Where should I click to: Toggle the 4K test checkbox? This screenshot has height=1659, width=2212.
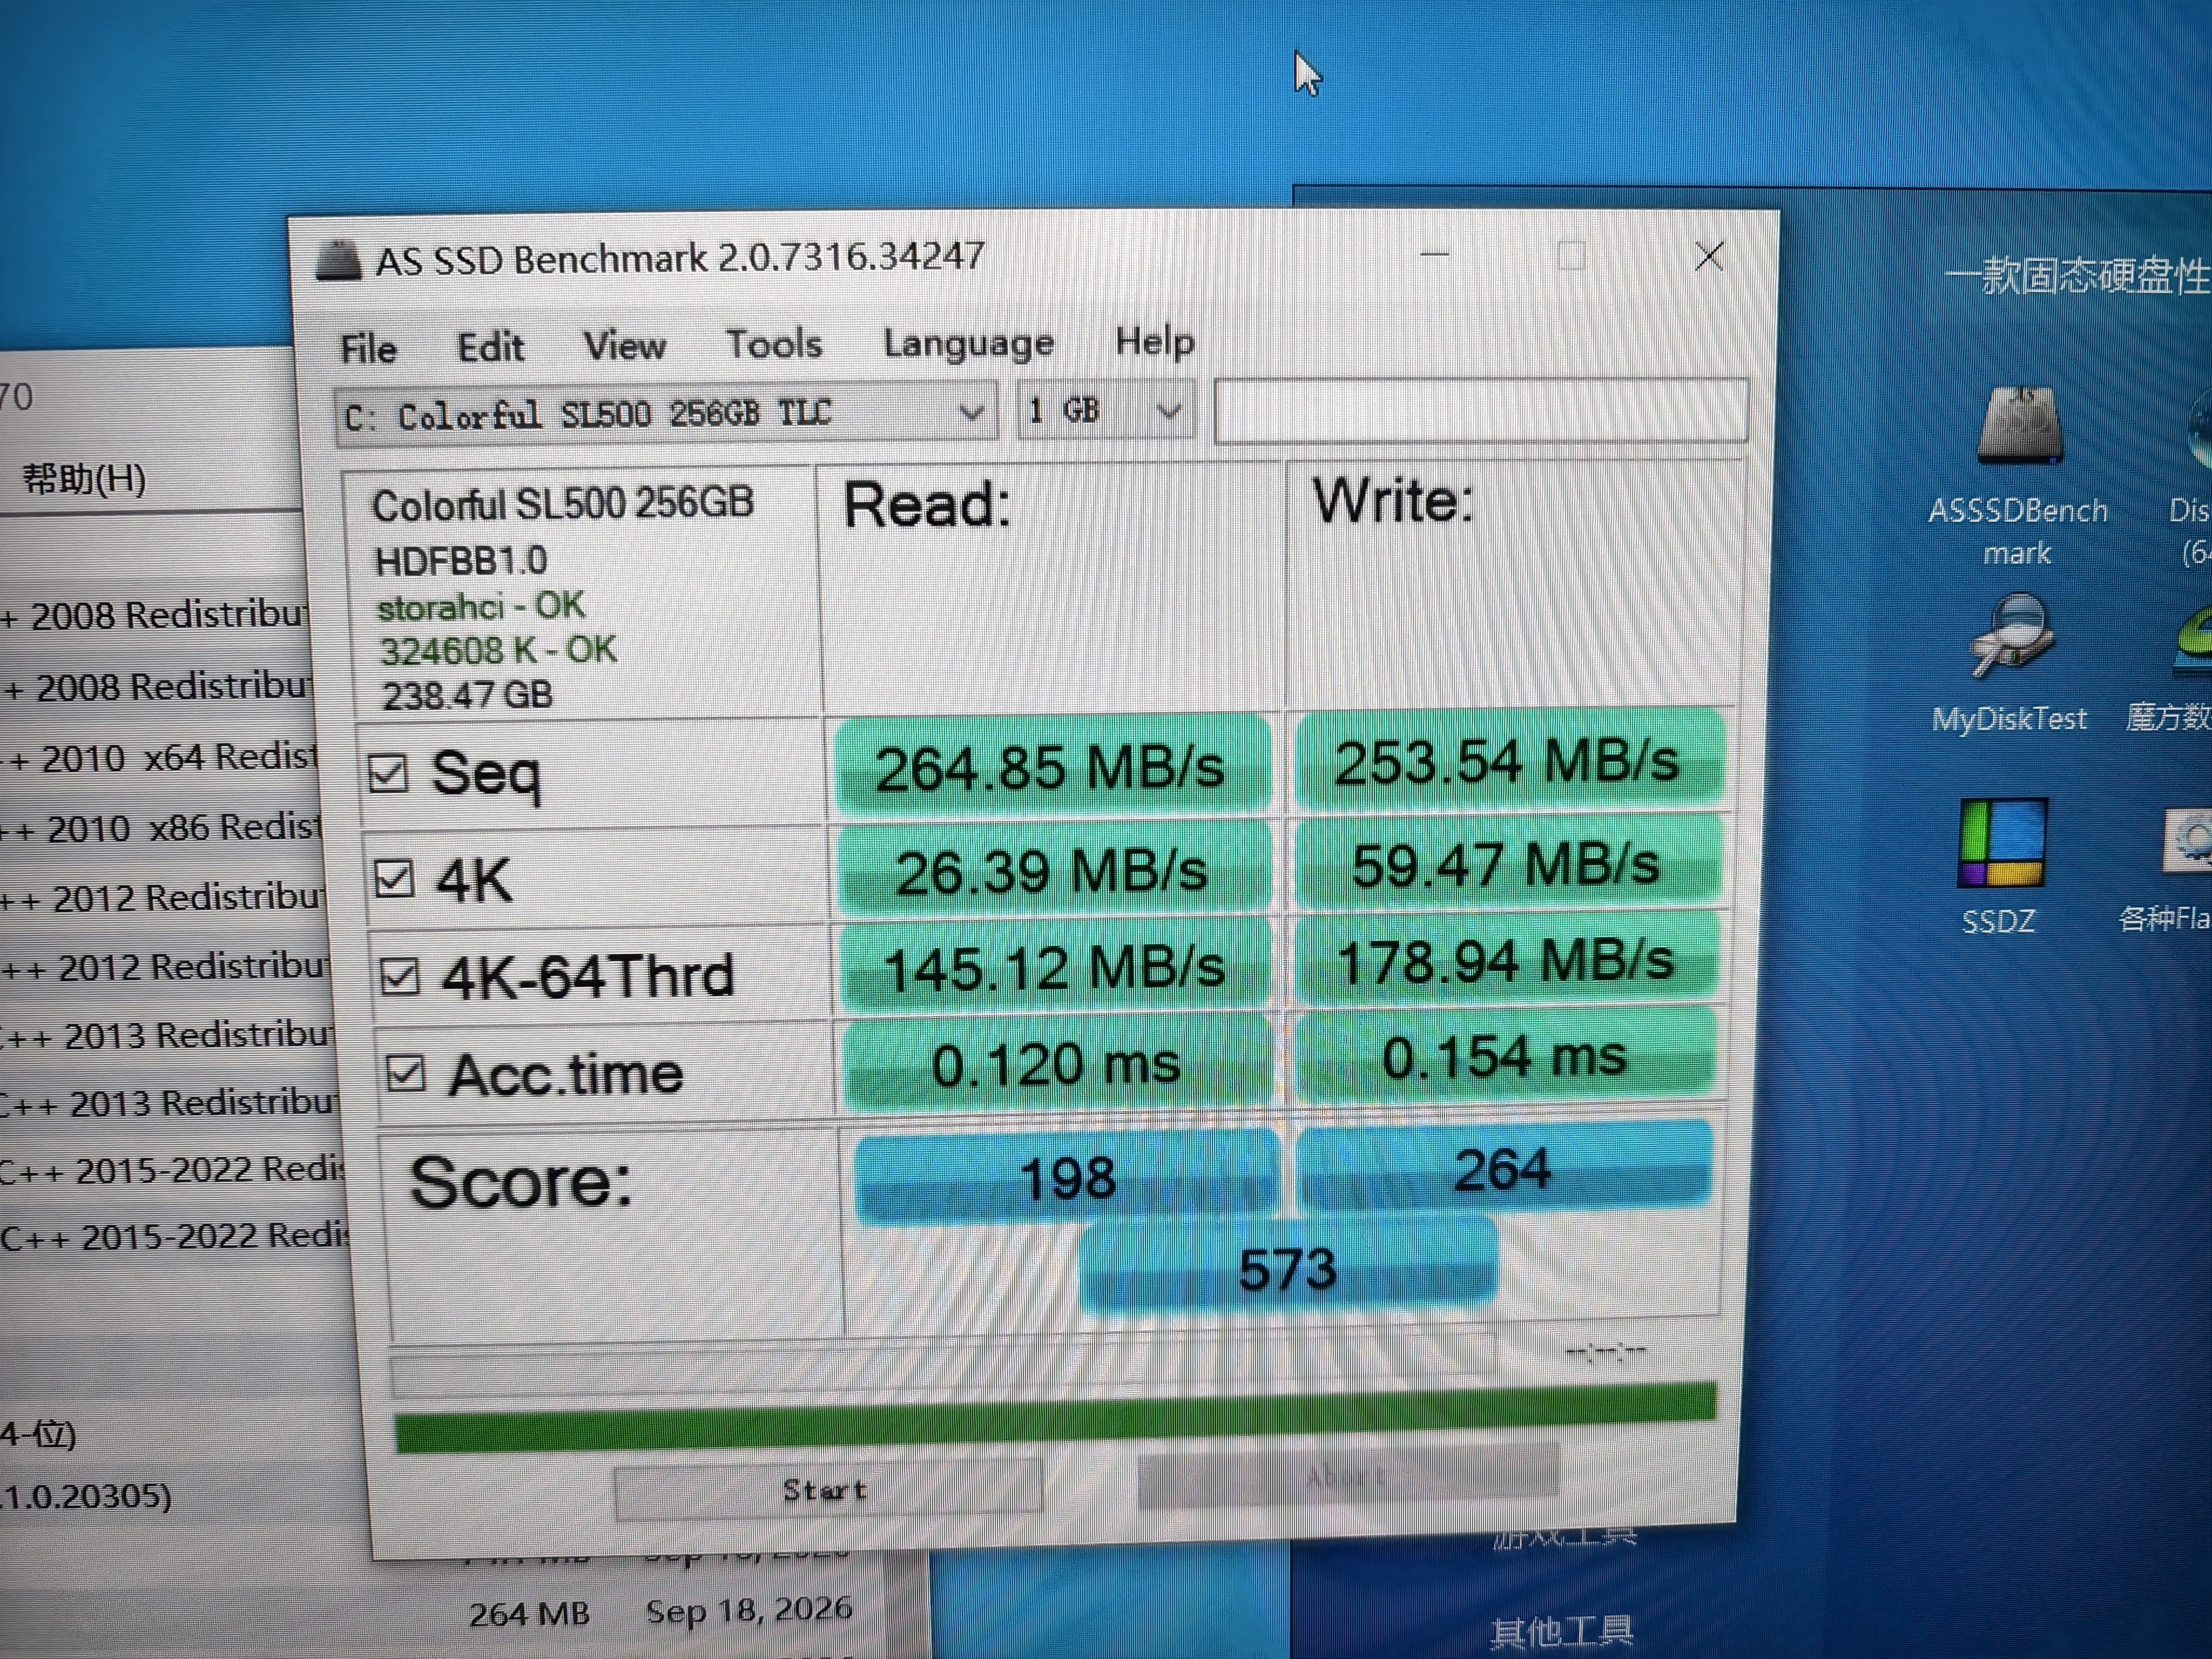tap(393, 879)
